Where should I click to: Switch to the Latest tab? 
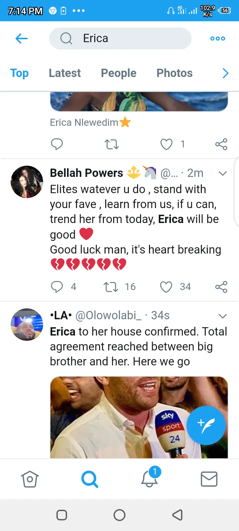point(65,73)
